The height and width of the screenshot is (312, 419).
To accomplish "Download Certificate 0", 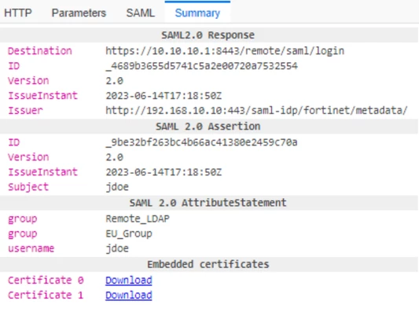I will 129,280.
